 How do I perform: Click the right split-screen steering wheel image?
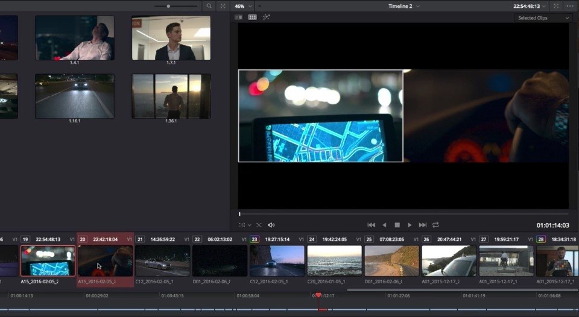(486, 116)
